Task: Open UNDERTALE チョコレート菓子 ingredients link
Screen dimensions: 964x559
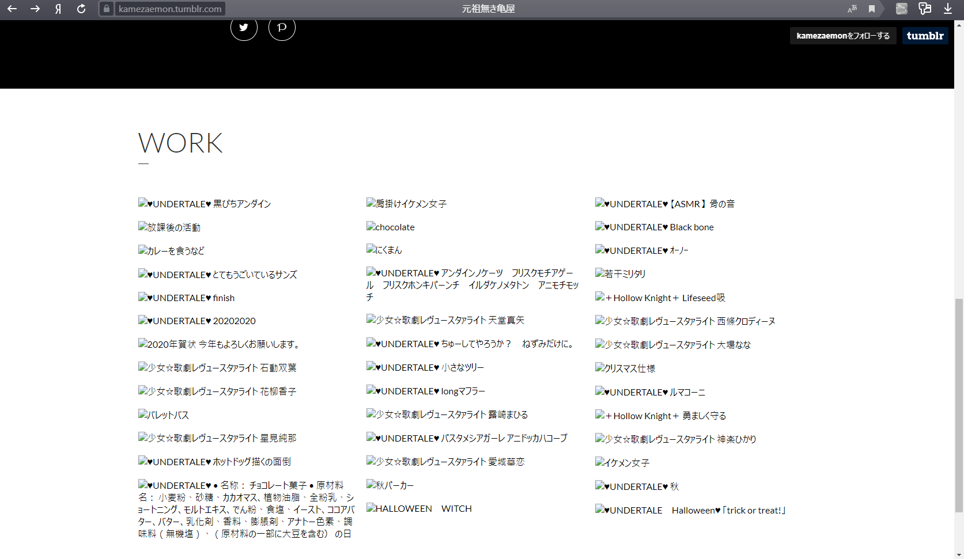Action: click(x=246, y=509)
